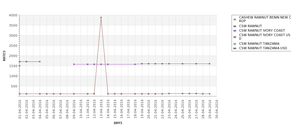Click the 2500 value on rates axis
291x128 pixels.
point(13,46)
